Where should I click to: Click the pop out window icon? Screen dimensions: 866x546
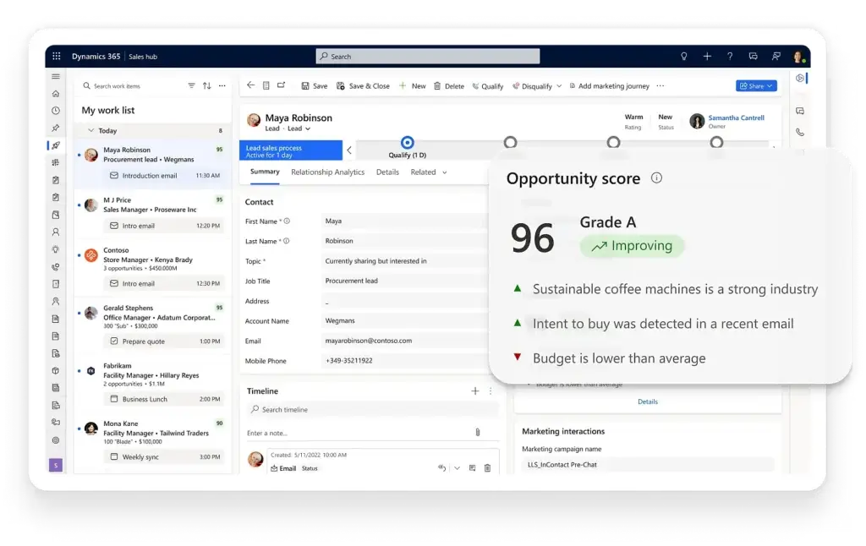pyautogui.click(x=281, y=85)
